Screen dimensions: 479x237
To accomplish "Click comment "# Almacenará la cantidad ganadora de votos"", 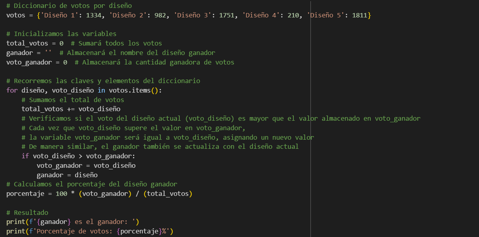I will (x=154, y=62).
